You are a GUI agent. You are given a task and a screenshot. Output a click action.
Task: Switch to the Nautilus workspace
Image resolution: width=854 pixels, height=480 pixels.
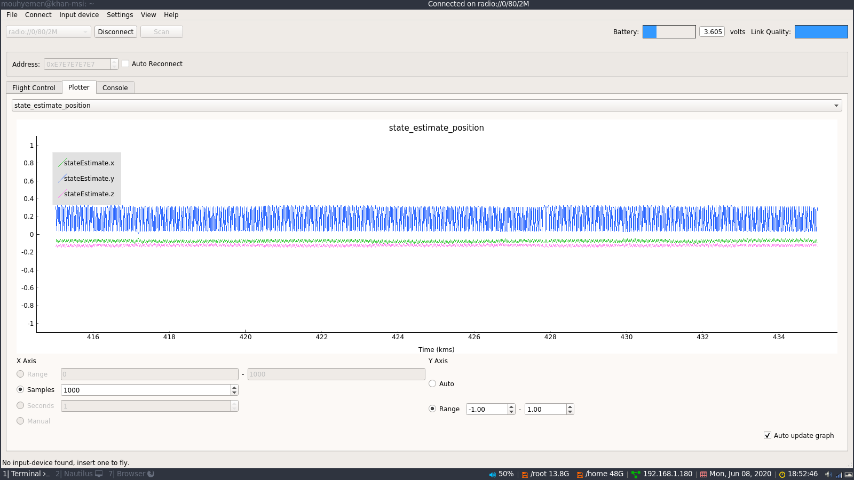pyautogui.click(x=78, y=474)
